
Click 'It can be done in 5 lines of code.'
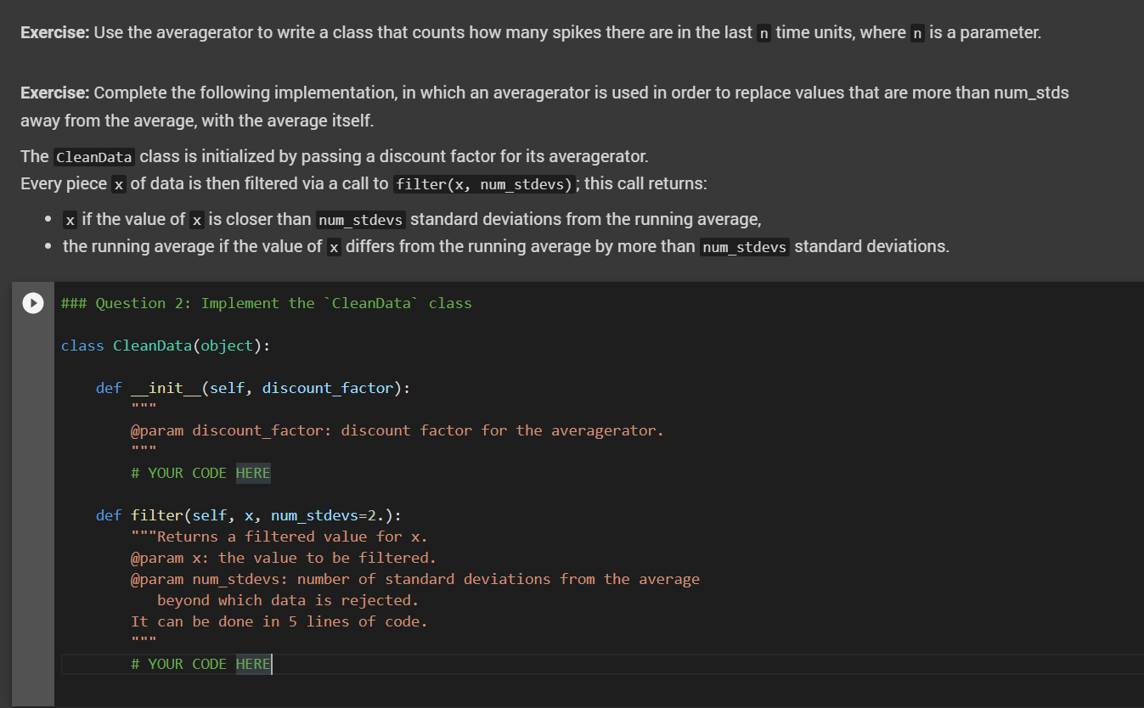tap(279, 621)
